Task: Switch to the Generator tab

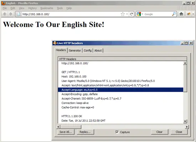Action: (x=75, y=51)
